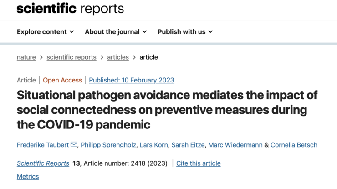Screen dimensions: 337x189
Task: Click the italic Scientific Reports journal link
Action: [43, 163]
